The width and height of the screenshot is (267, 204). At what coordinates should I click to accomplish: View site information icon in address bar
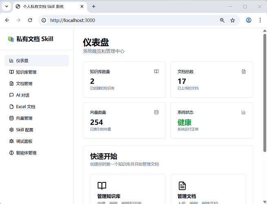tap(44, 20)
